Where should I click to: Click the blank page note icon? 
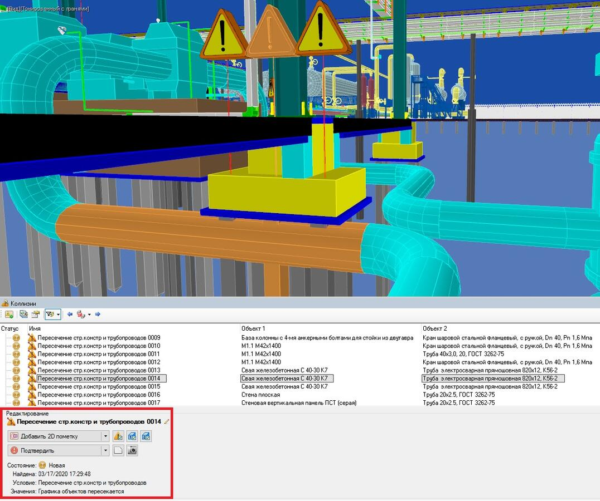coord(118,450)
